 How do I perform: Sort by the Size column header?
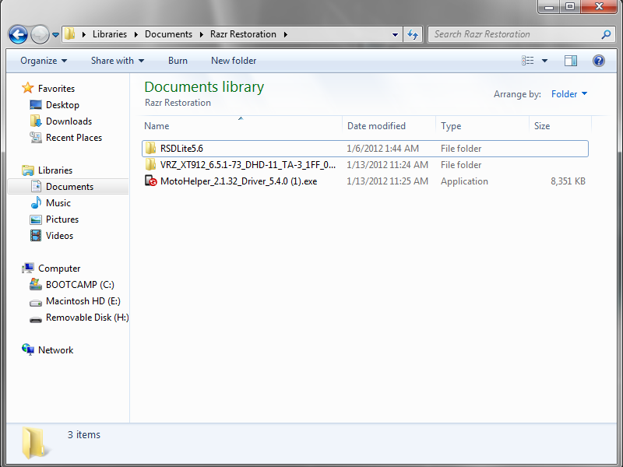[560, 126]
